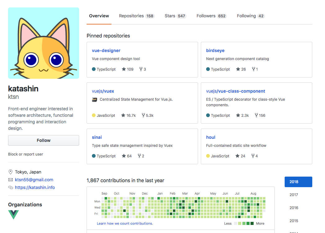Open the vuejs/vue-class-component repository
Image resolution: width=325 pixels, height=233 pixels.
click(x=236, y=91)
